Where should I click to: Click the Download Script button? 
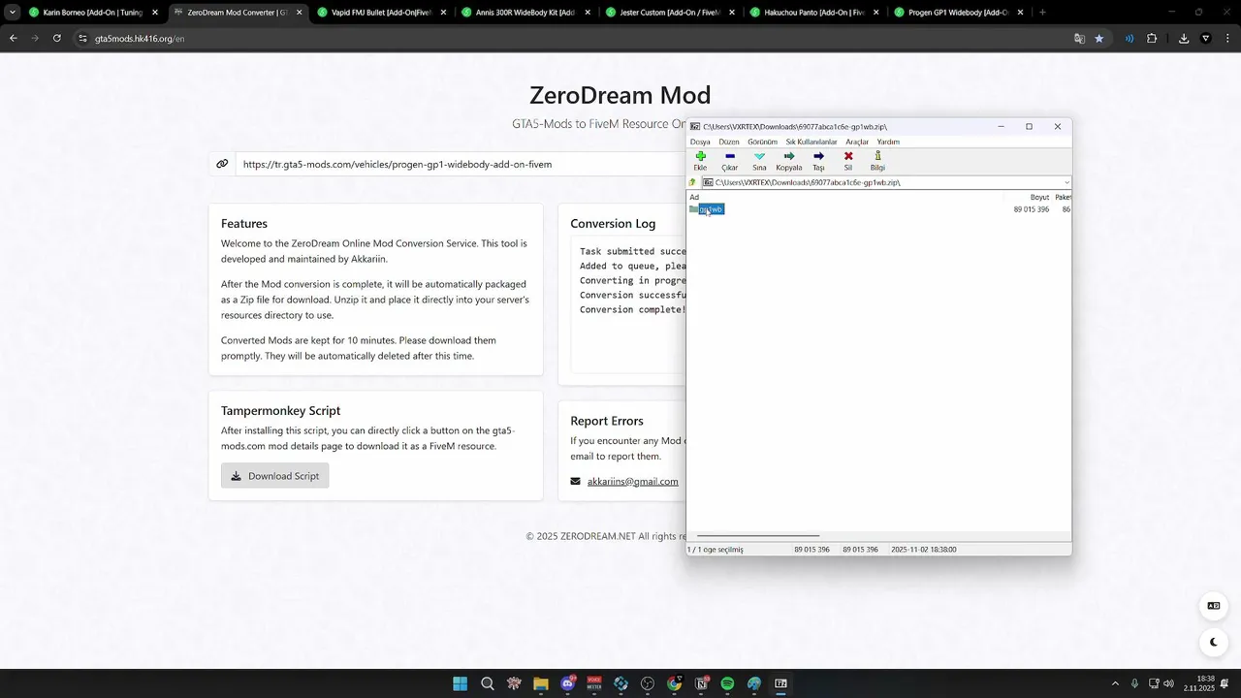click(274, 475)
